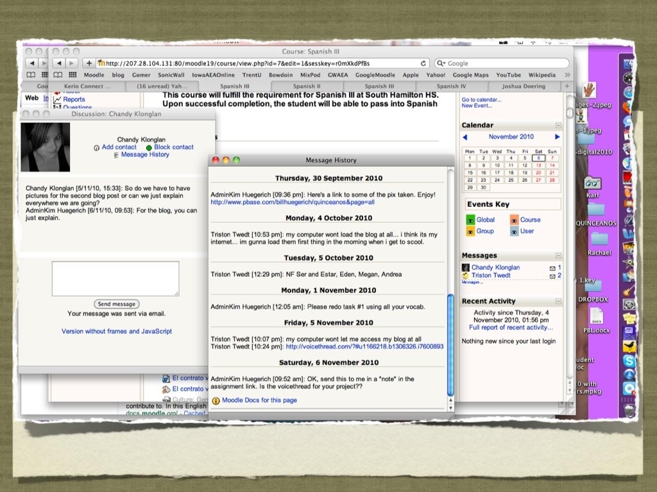The height and width of the screenshot is (492, 657).
Task: Click the Message History list icon
Action: (116, 155)
